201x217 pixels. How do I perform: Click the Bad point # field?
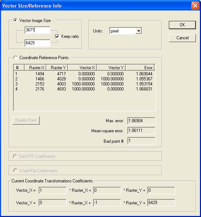(141, 141)
